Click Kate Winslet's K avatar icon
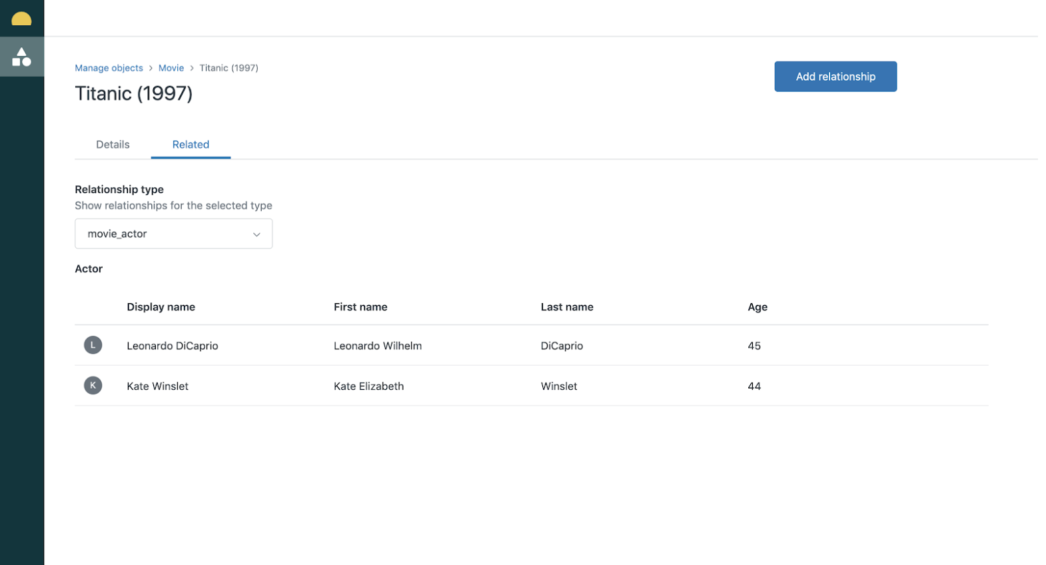 click(x=93, y=385)
